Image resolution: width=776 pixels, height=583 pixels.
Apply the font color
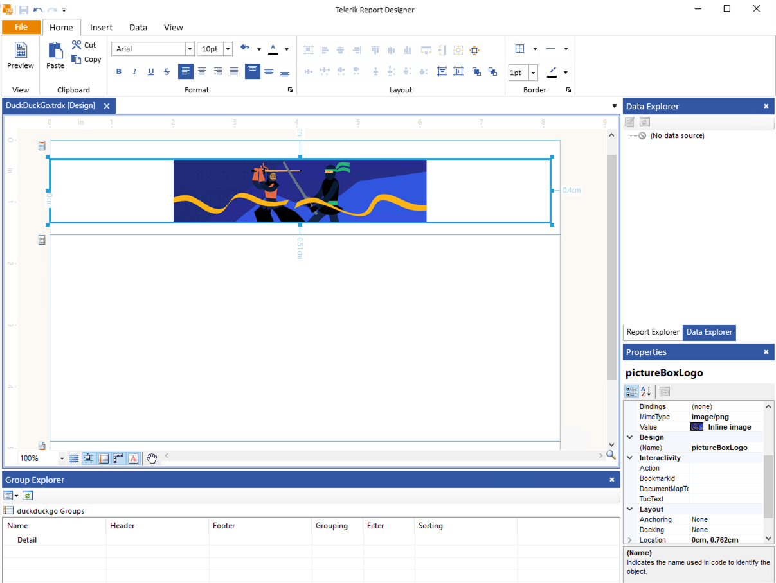(273, 48)
